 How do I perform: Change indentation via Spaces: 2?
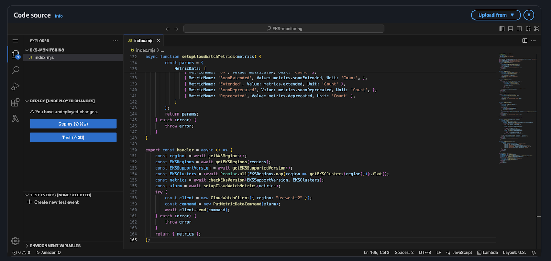coord(404,253)
